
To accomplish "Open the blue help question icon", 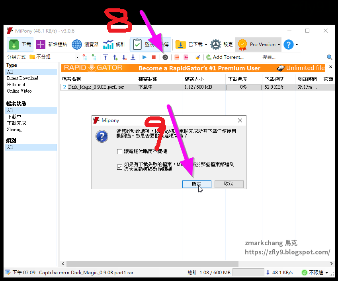I will [x=288, y=45].
